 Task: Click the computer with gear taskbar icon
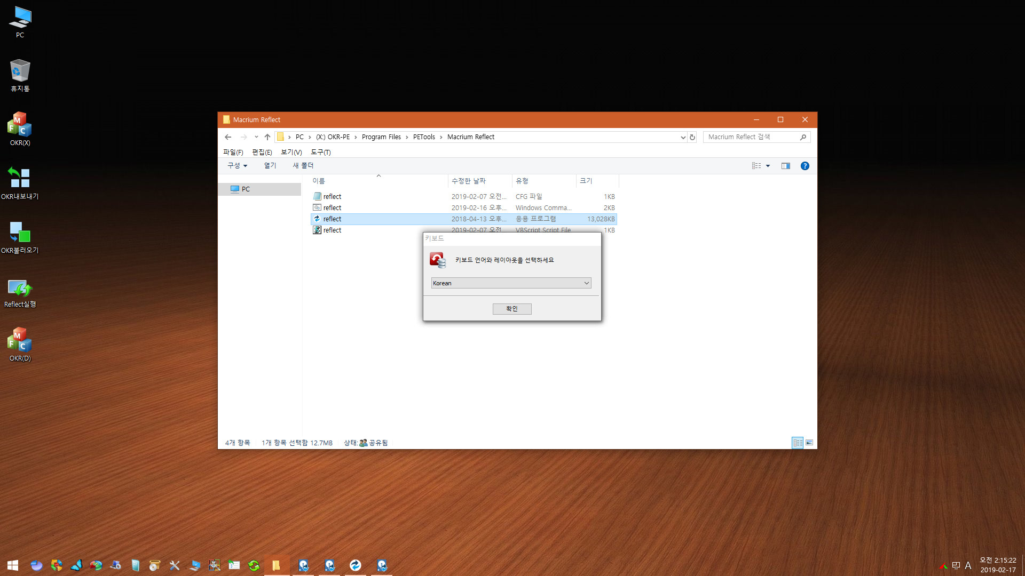[x=115, y=565]
